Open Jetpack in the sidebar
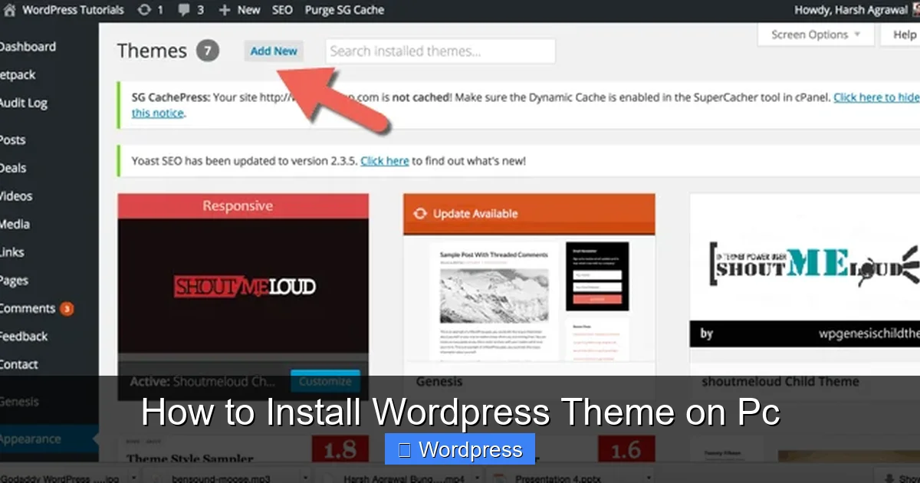The height and width of the screenshot is (483, 920). [x=18, y=75]
